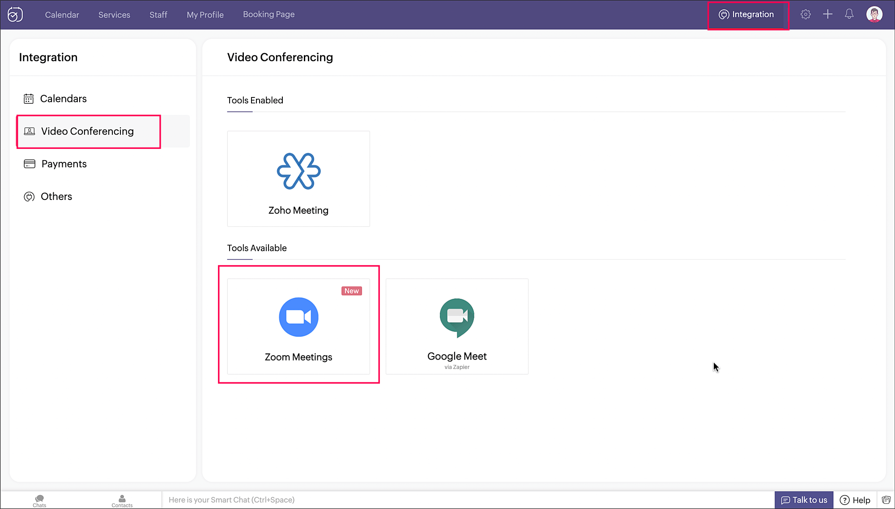The height and width of the screenshot is (509, 895).
Task: Select Video Conferencing in the sidebar
Action: pyautogui.click(x=103, y=131)
